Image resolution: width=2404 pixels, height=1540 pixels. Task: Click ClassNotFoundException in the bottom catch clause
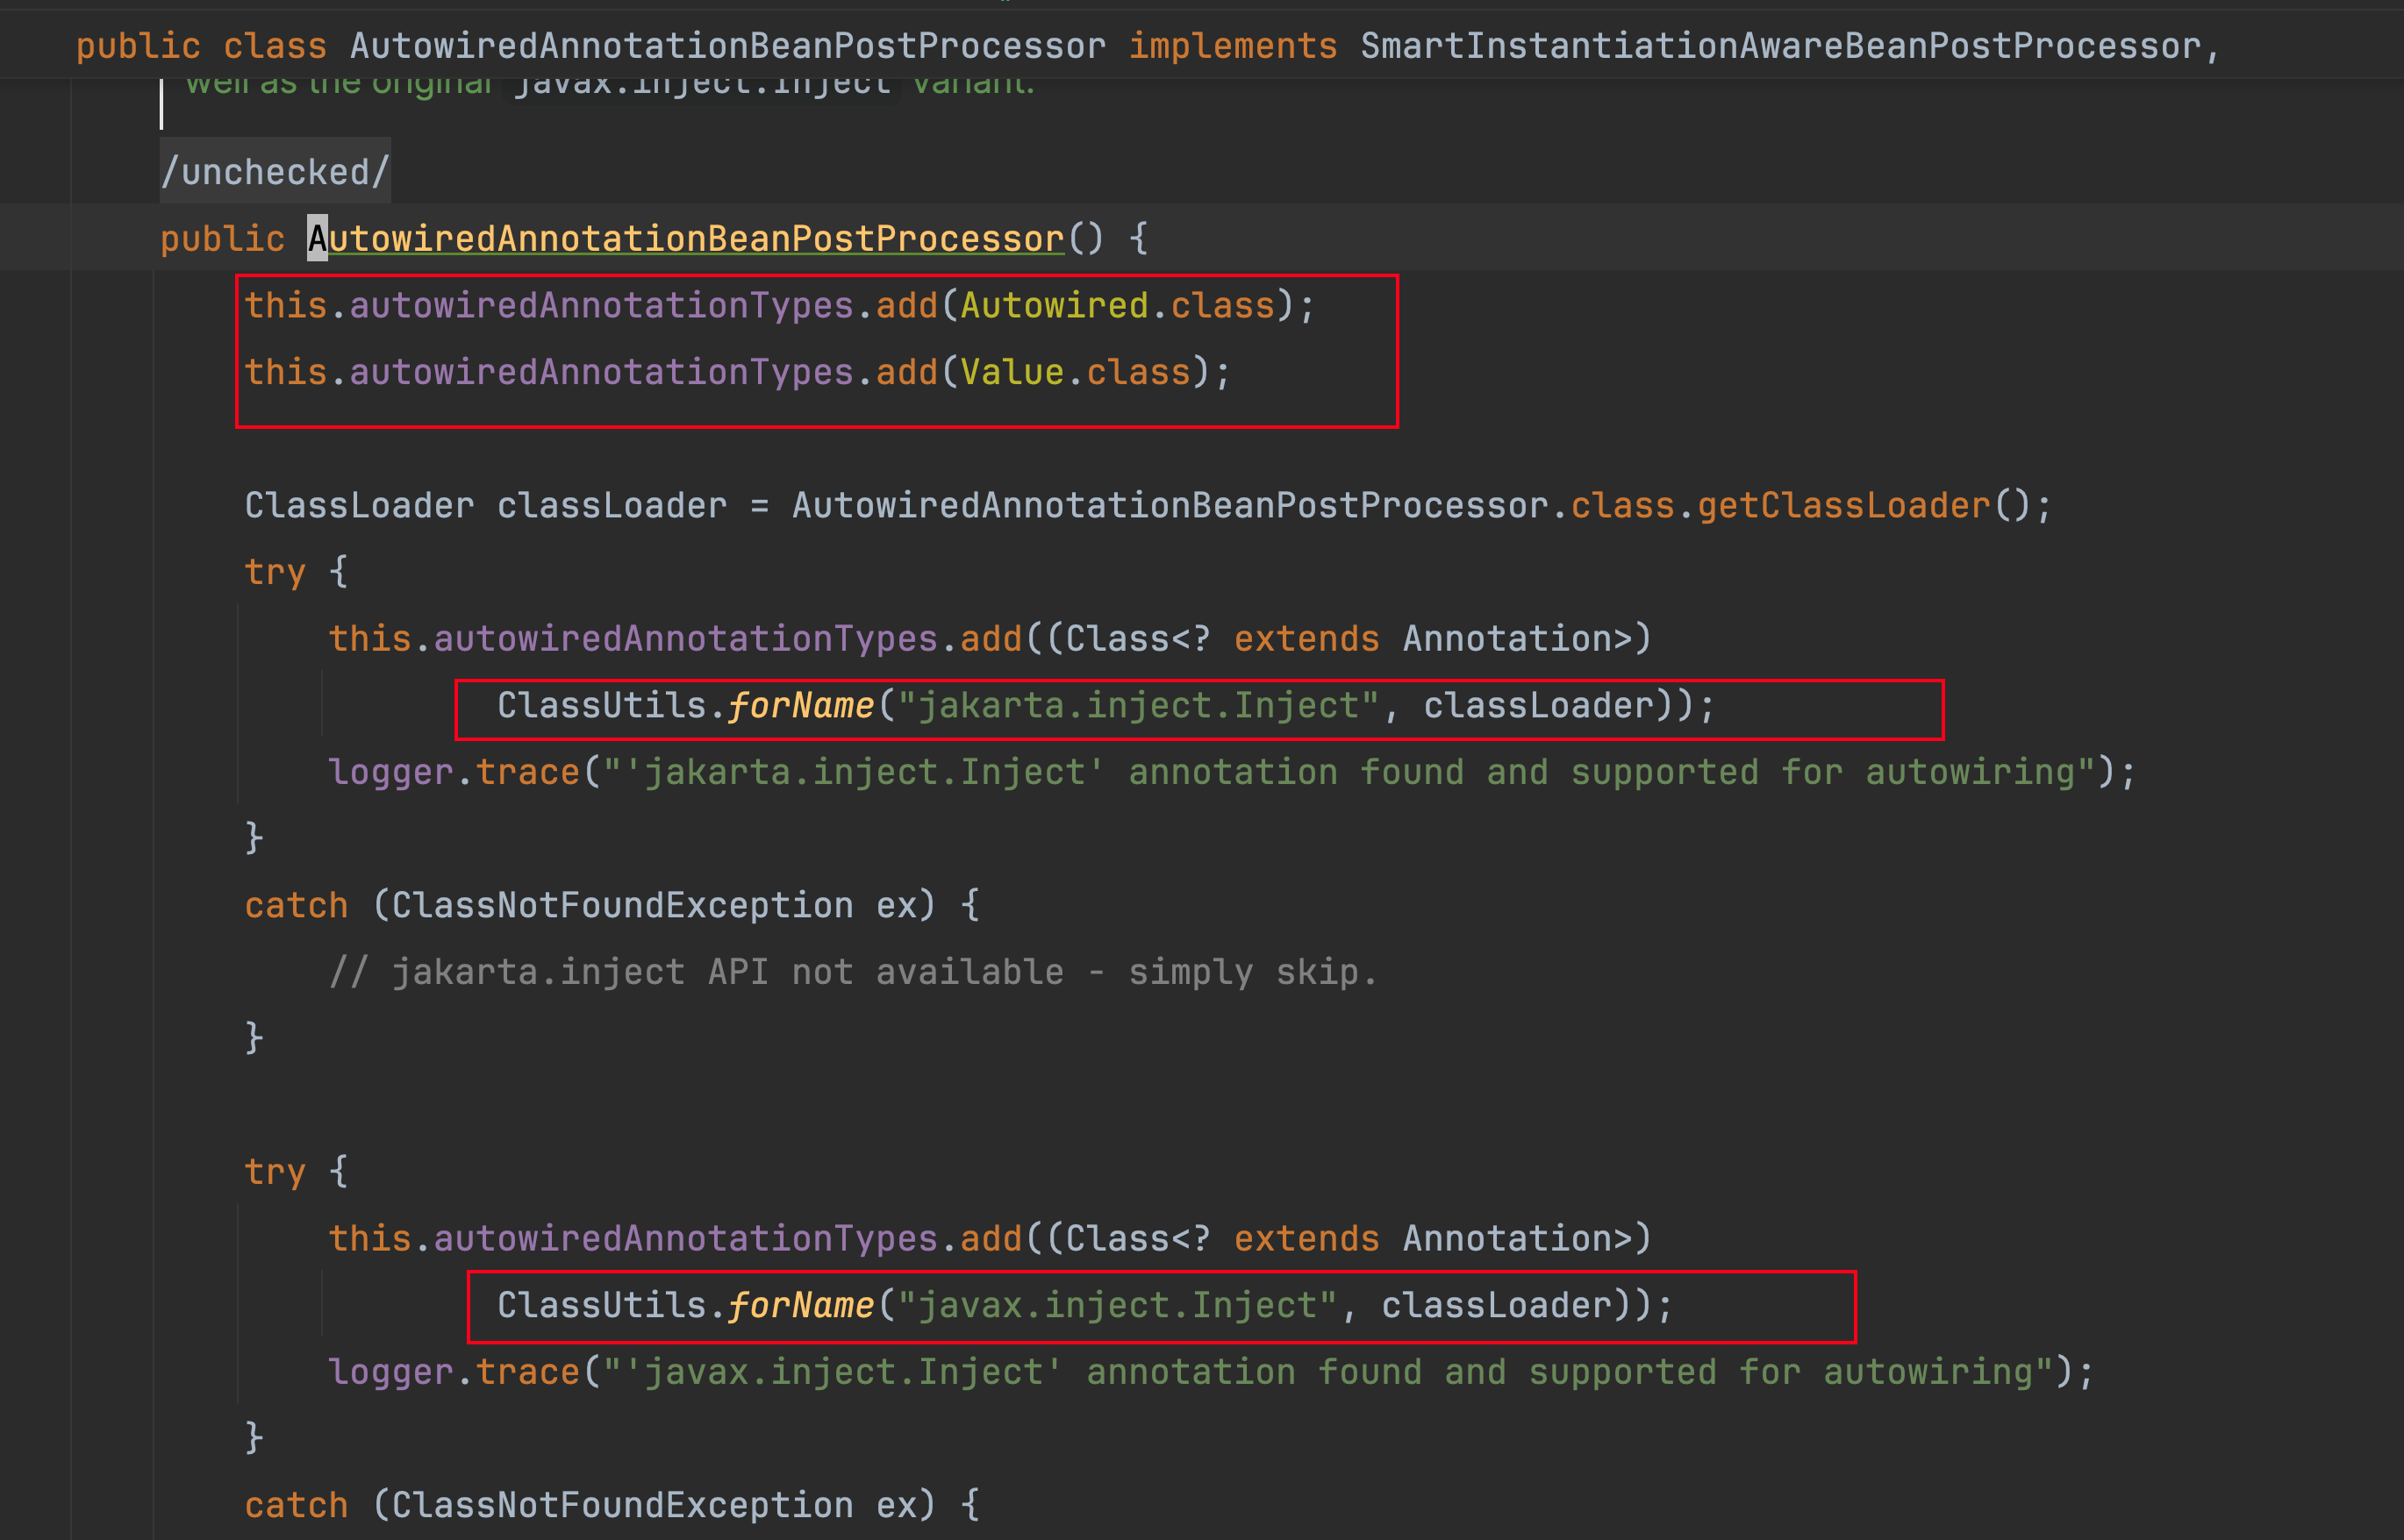[x=622, y=1506]
